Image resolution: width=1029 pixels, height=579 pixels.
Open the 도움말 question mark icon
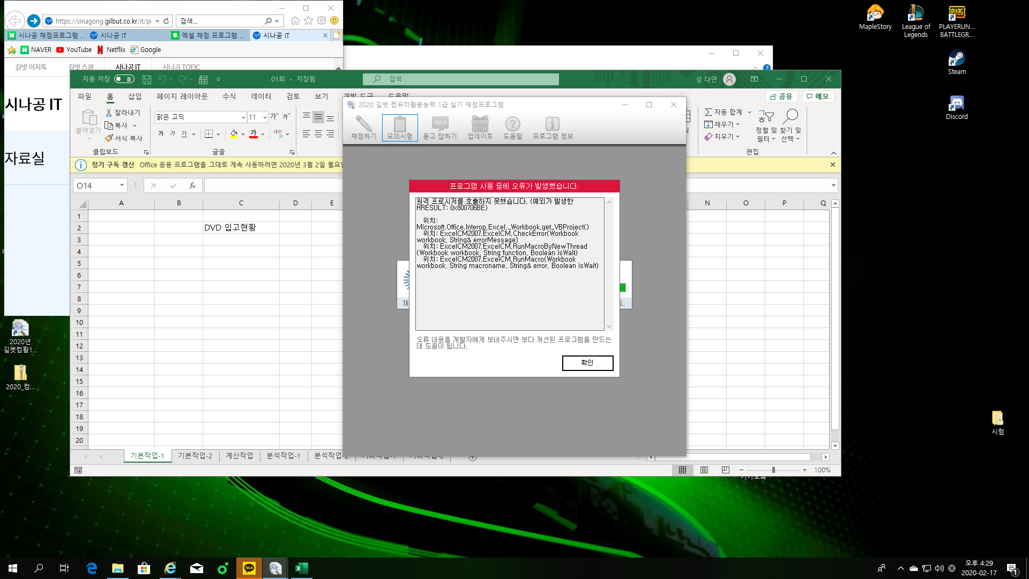pyautogui.click(x=512, y=124)
